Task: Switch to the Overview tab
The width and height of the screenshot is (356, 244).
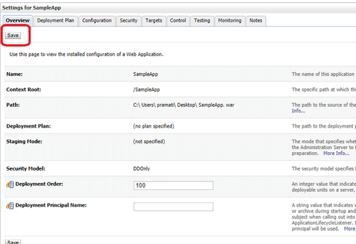Action: pos(17,21)
